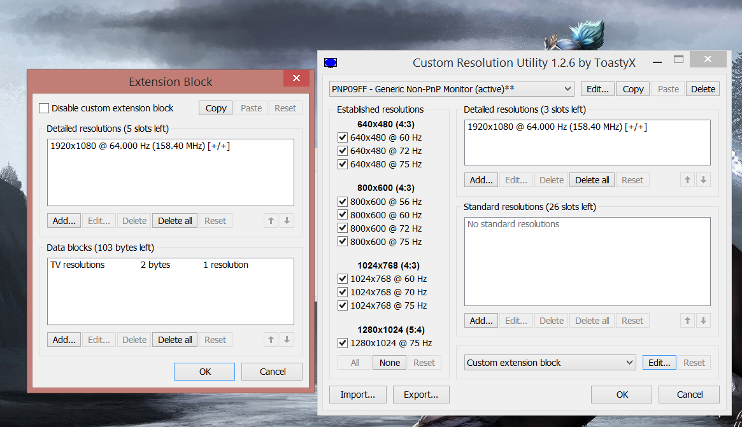Viewport: 742px width, 427px height.
Task: Select TV resolutions data block entry
Action: click(78, 265)
